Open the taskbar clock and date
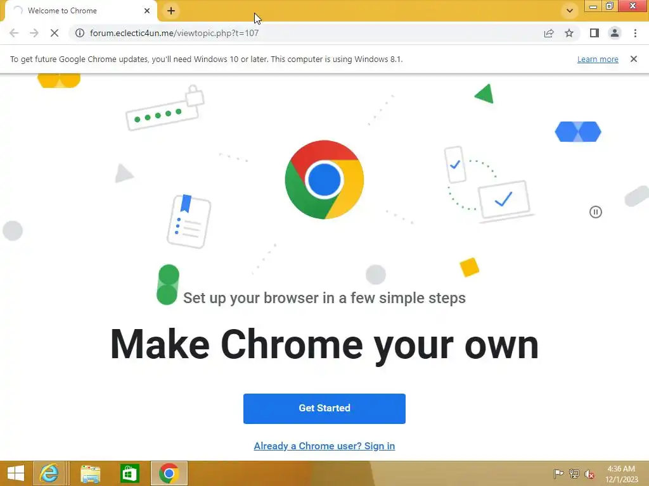 (x=621, y=474)
